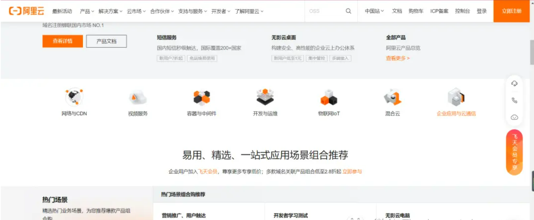Click the 集中管控 tag
Screen dimensions: 534x220
[x=317, y=58]
